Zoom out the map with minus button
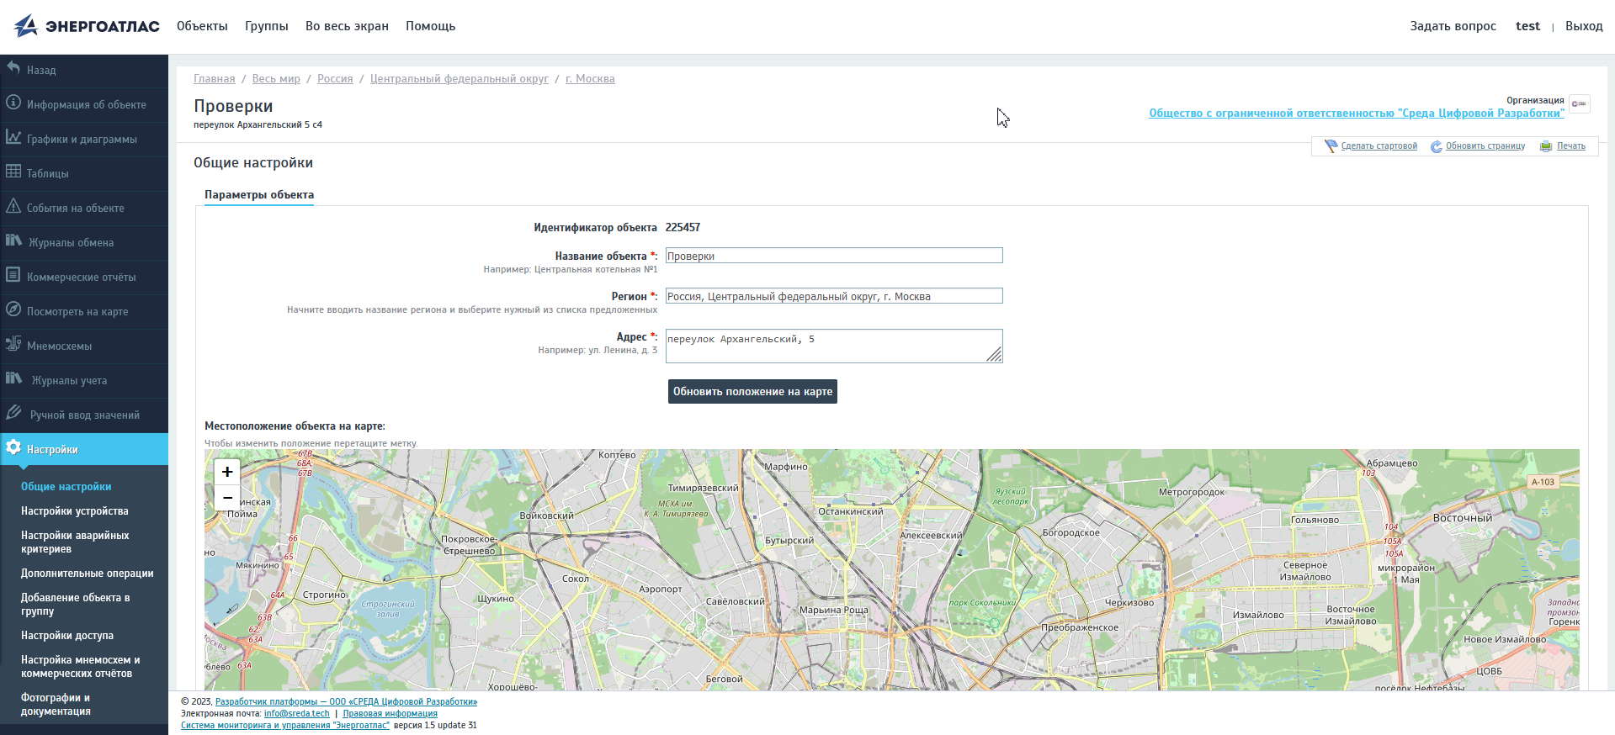The height and width of the screenshot is (735, 1615). click(x=227, y=498)
